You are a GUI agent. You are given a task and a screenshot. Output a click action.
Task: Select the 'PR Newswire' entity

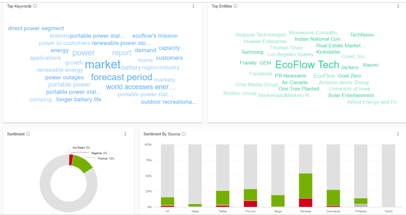point(290,76)
